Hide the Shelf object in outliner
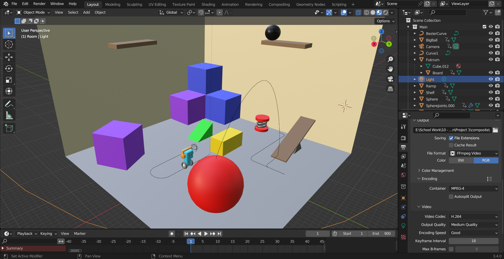The height and width of the screenshot is (259, 504). pyautogui.click(x=491, y=92)
